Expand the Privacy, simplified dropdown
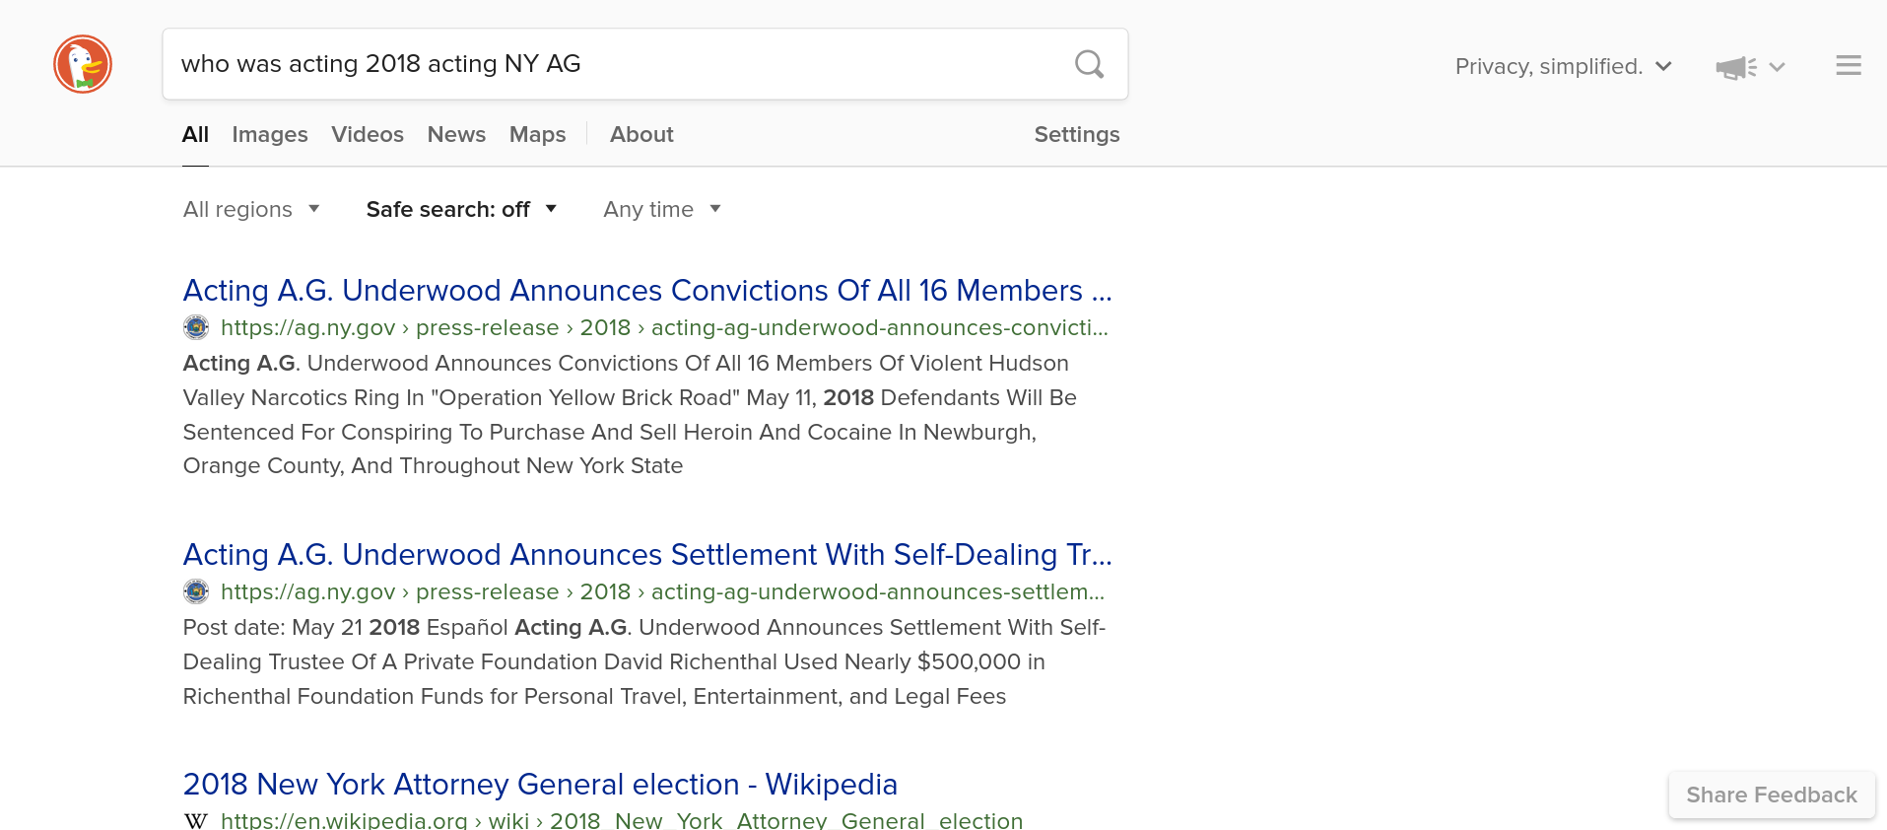 1564,66
